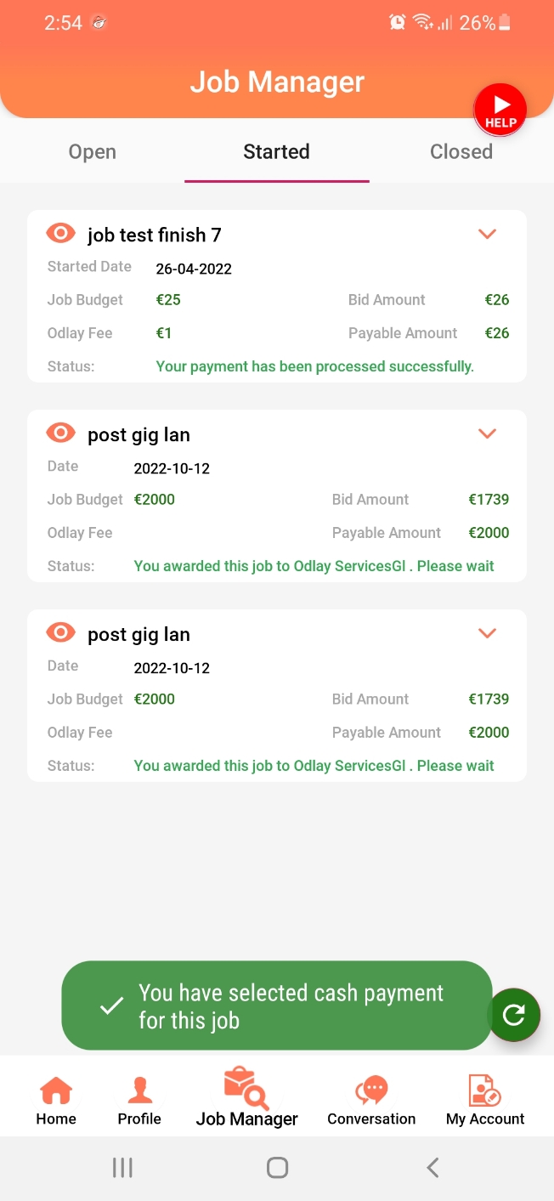Image resolution: width=554 pixels, height=1201 pixels.
Task: Tap eye icon on last post gig lan
Action: tap(61, 633)
